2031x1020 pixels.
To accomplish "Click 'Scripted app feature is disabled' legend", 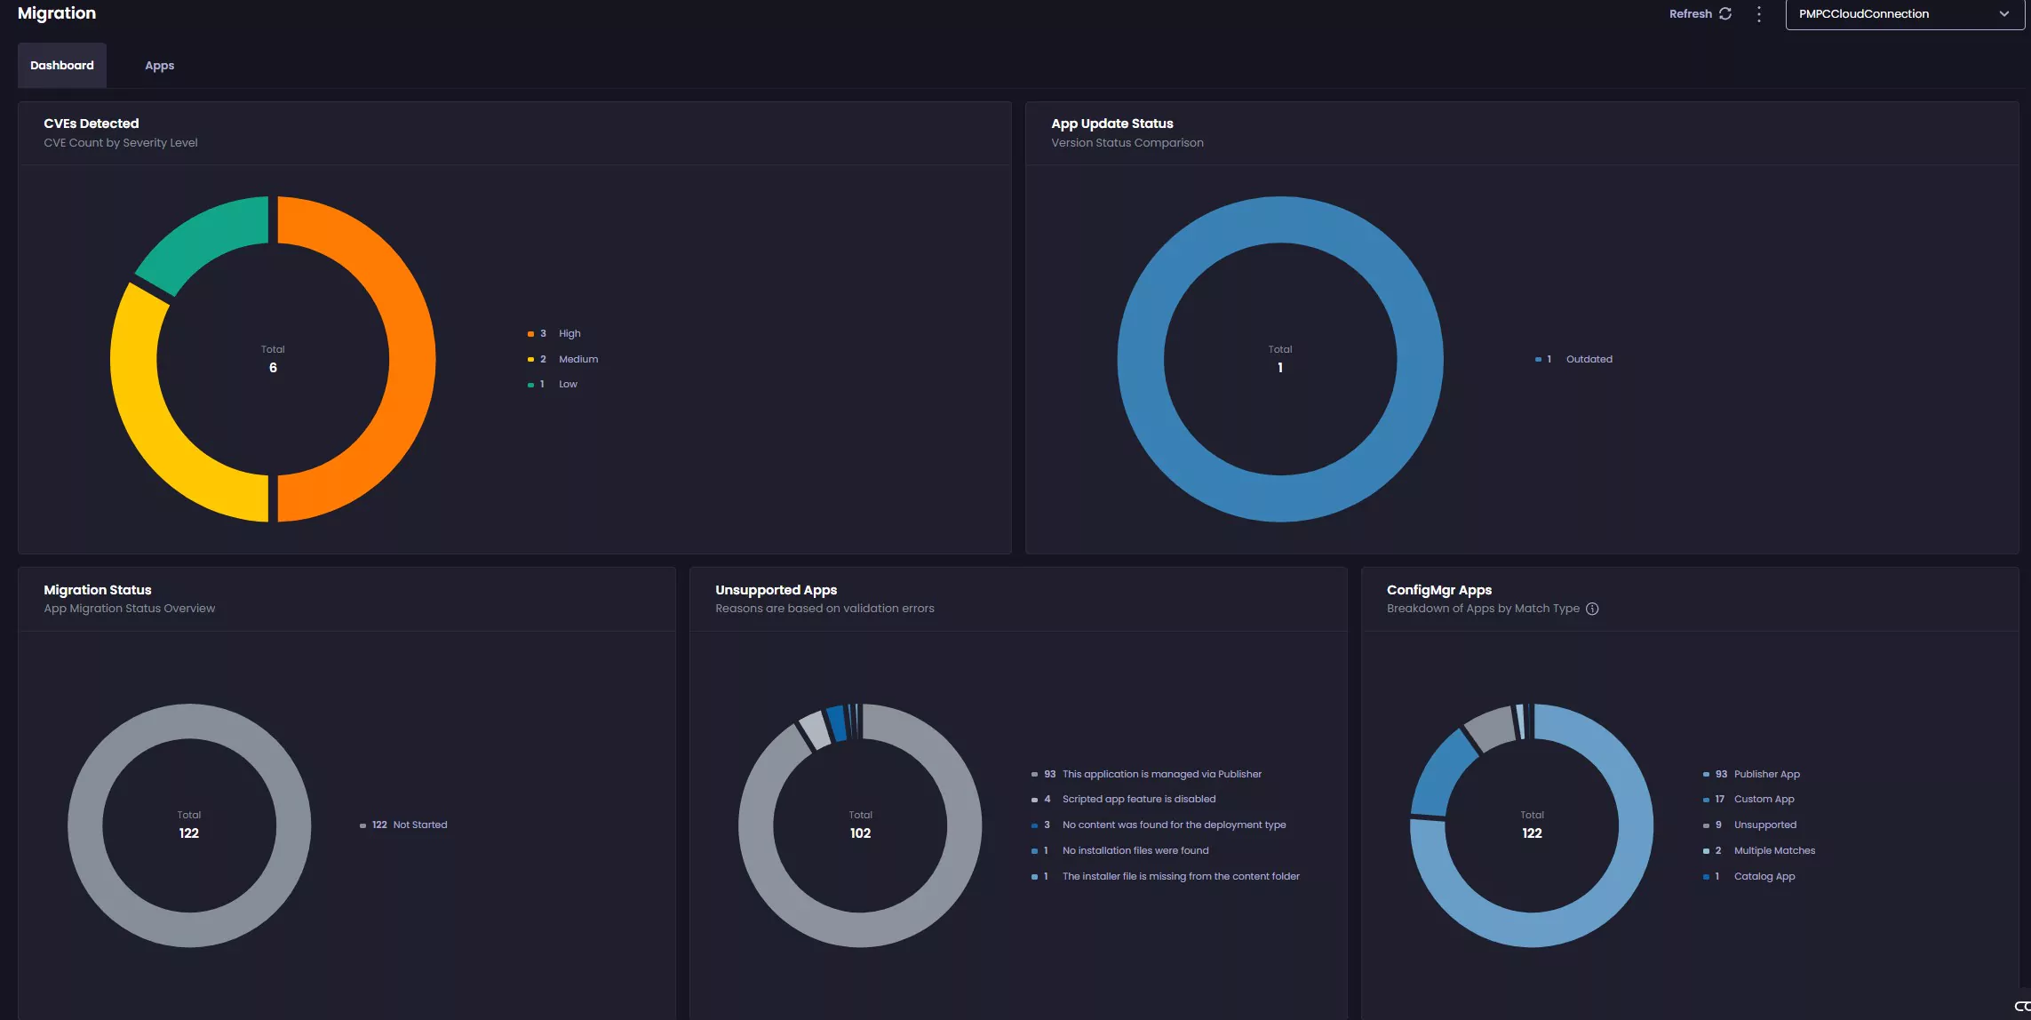I will coord(1138,799).
